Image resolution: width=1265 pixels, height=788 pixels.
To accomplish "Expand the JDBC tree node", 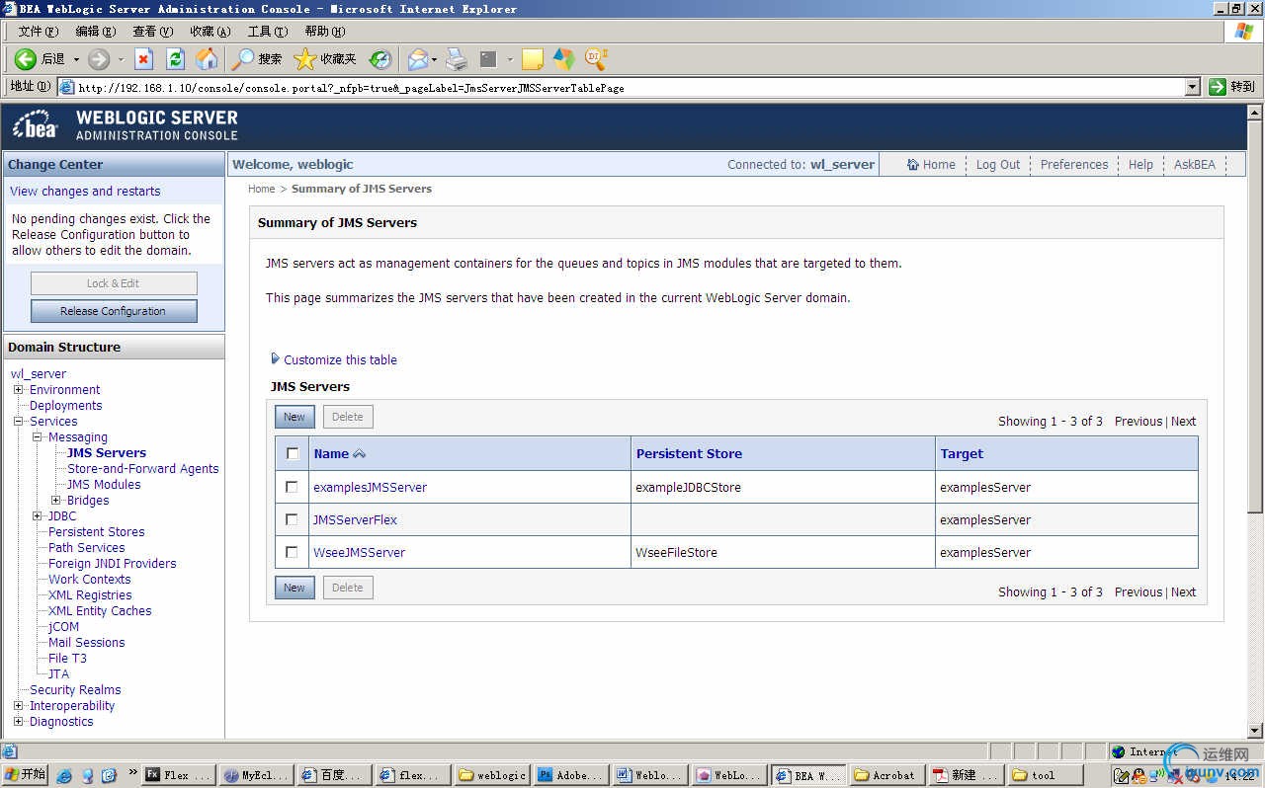I will [x=38, y=516].
